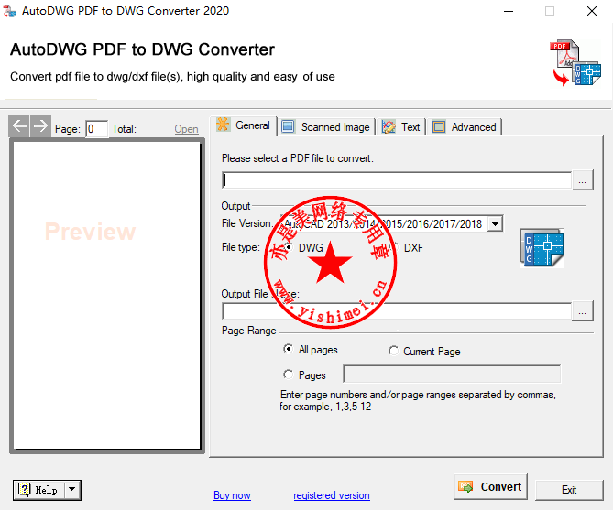Minimize the converter window

tap(509, 11)
